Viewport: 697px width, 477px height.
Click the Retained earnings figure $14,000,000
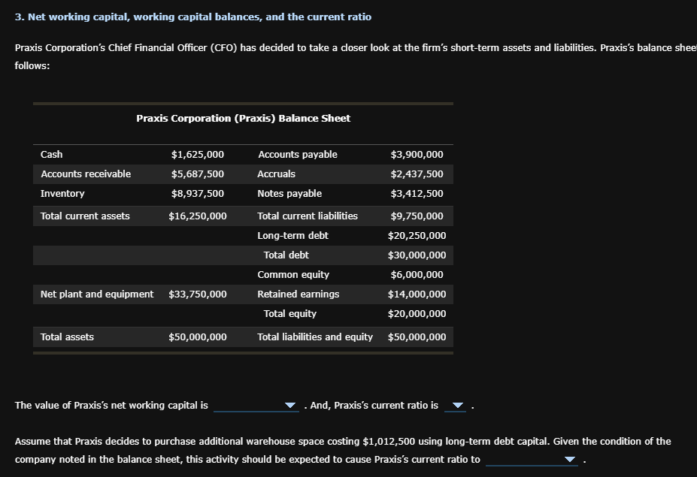[x=418, y=294]
